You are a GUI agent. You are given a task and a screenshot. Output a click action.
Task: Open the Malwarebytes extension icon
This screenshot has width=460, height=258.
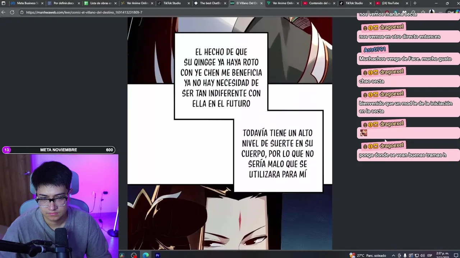pyautogui.click(x=404, y=12)
